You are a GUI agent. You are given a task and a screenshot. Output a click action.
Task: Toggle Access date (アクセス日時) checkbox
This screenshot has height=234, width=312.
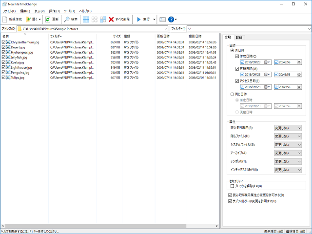pos(237,81)
